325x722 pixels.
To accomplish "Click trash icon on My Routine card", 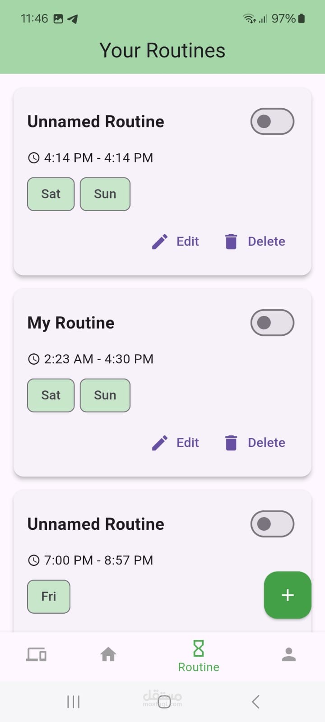I will (x=231, y=443).
